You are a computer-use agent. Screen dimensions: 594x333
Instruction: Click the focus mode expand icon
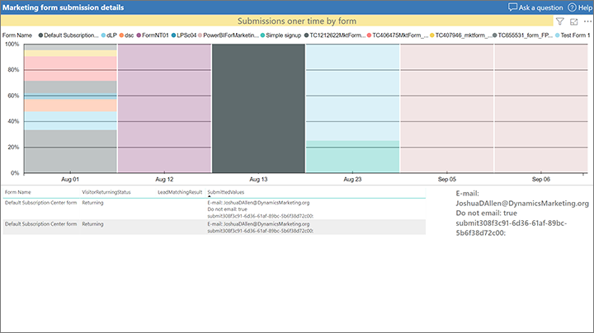pyautogui.click(x=574, y=21)
